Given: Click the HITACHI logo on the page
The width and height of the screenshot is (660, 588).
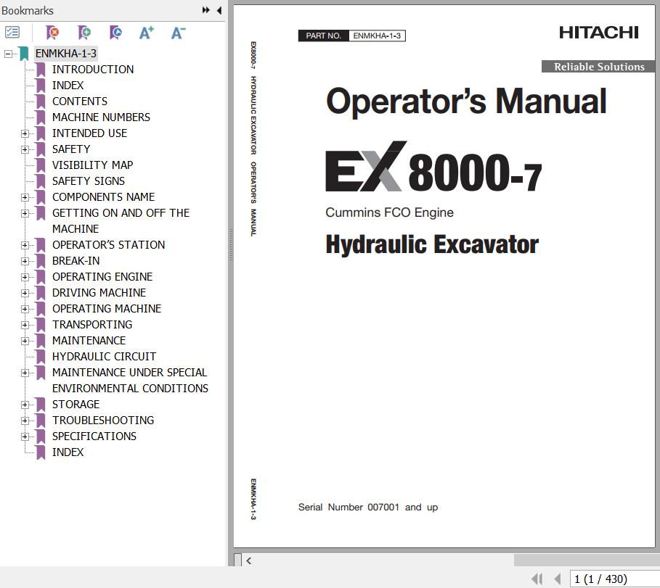Looking at the screenshot, I should pyautogui.click(x=598, y=33).
